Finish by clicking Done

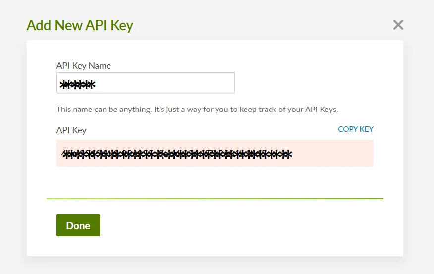(x=78, y=225)
